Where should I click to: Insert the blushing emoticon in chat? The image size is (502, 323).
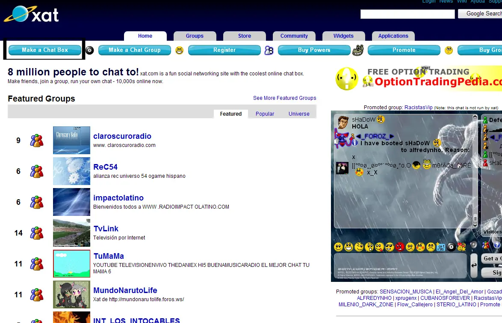(420, 247)
